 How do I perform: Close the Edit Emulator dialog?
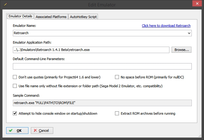coord(197,3)
